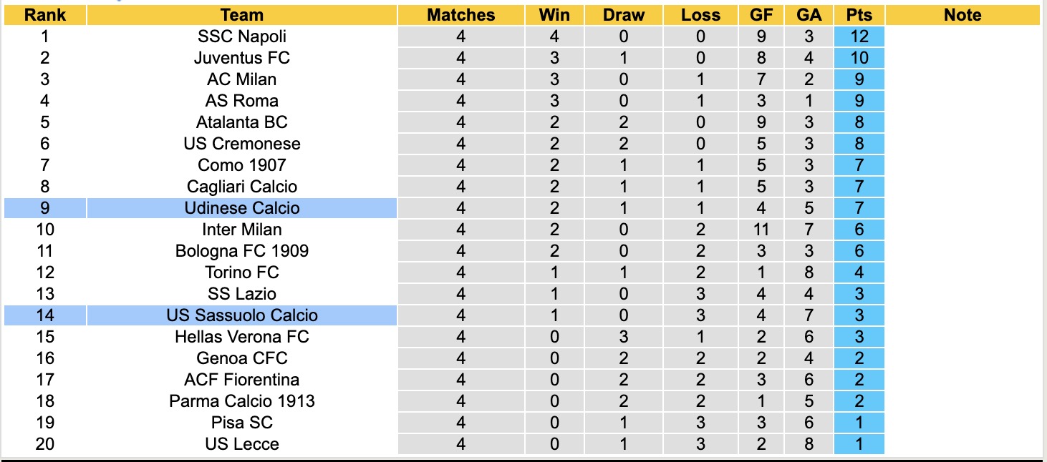Viewport: 1047px width, 462px height.
Task: Click the GF column header
Action: coord(761,15)
